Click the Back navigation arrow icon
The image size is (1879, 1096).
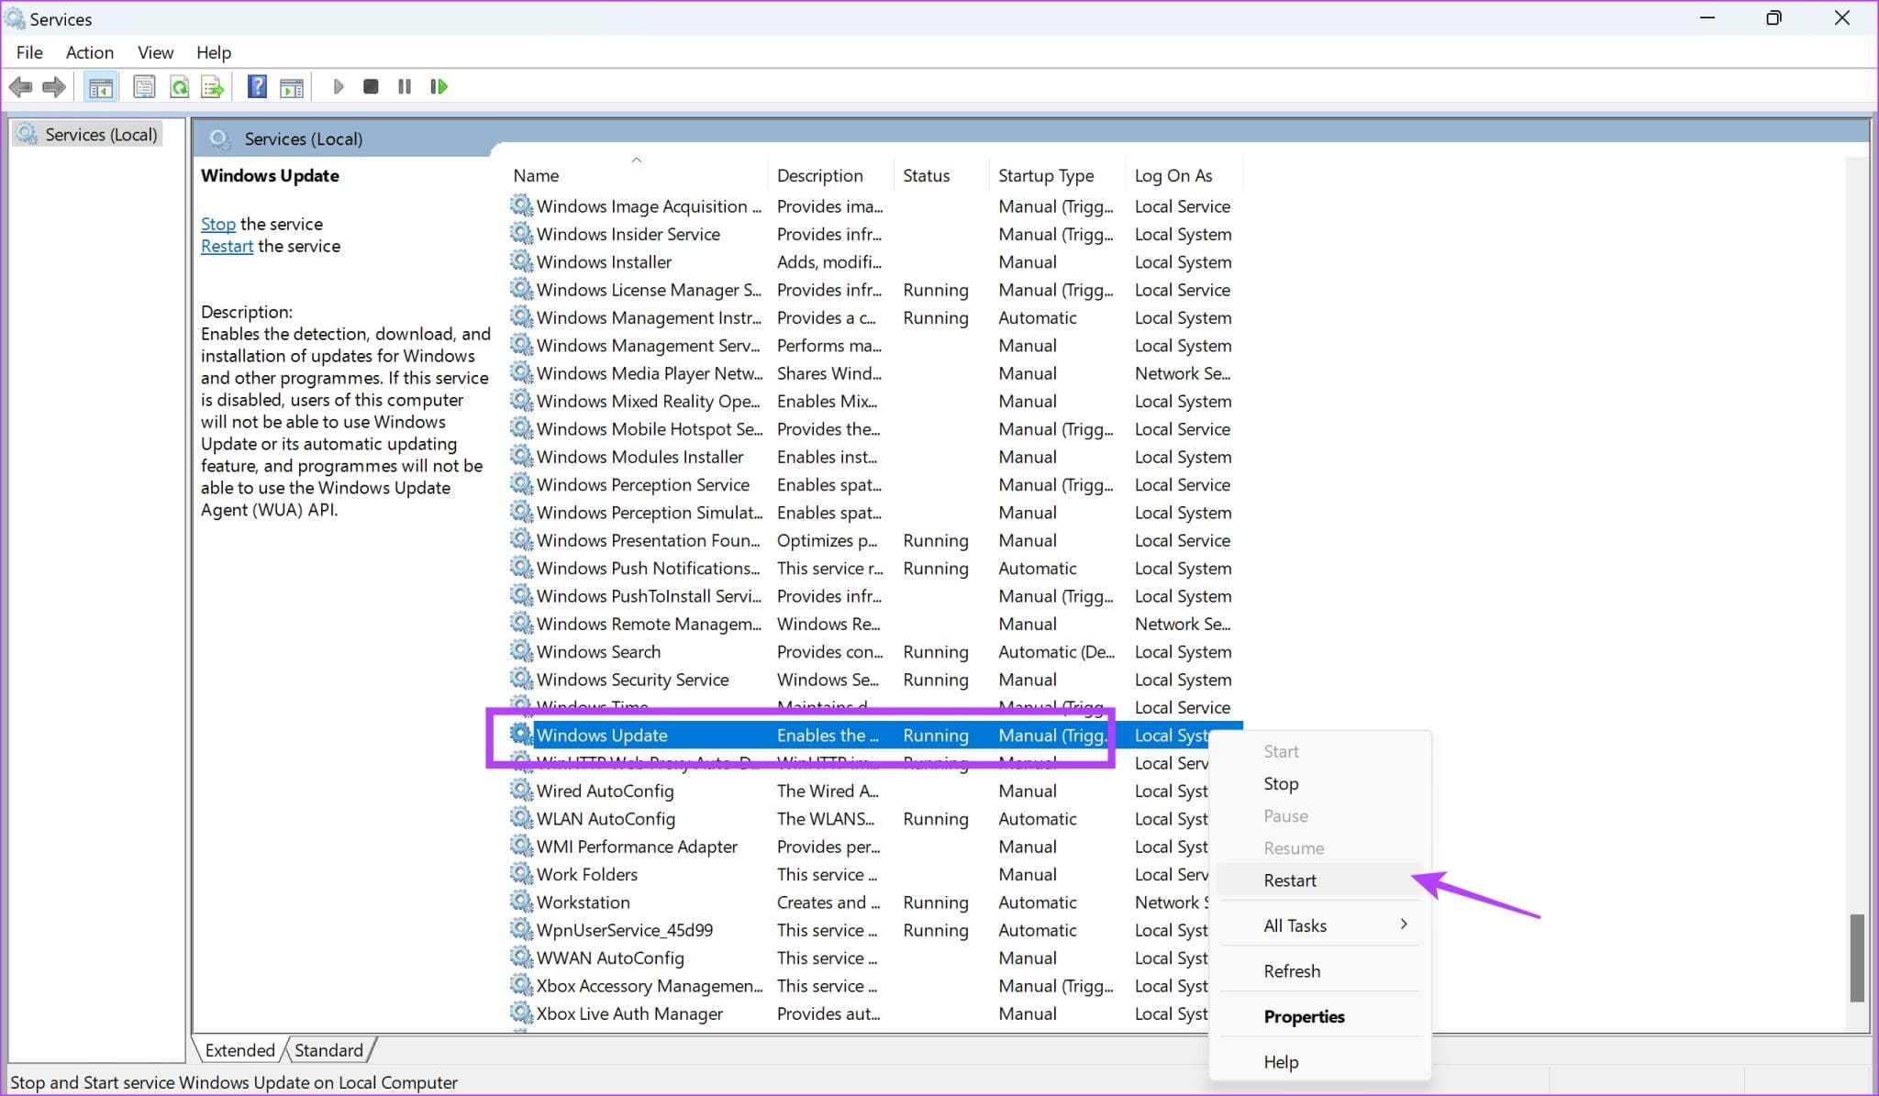[22, 86]
